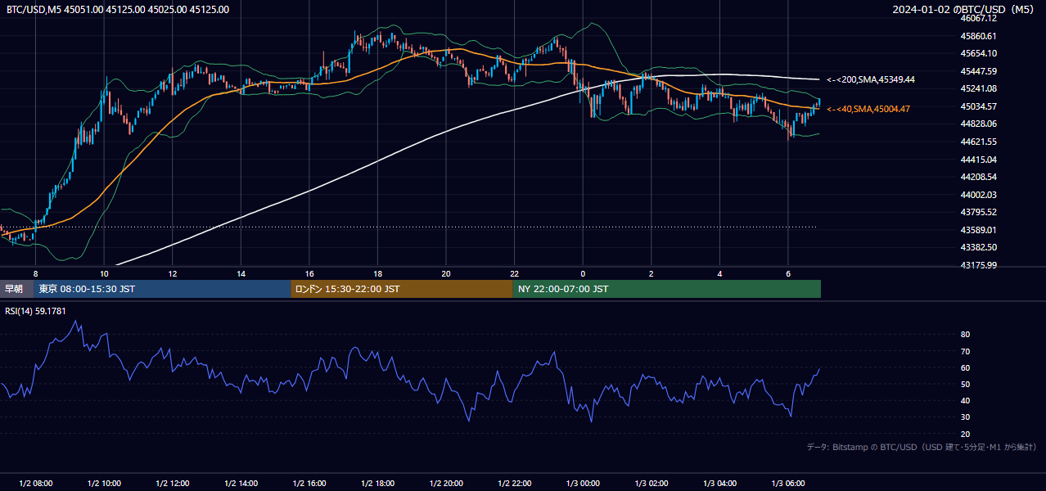Click the bottom time label 1/3 06:00
1046x491 pixels.
[x=788, y=484]
